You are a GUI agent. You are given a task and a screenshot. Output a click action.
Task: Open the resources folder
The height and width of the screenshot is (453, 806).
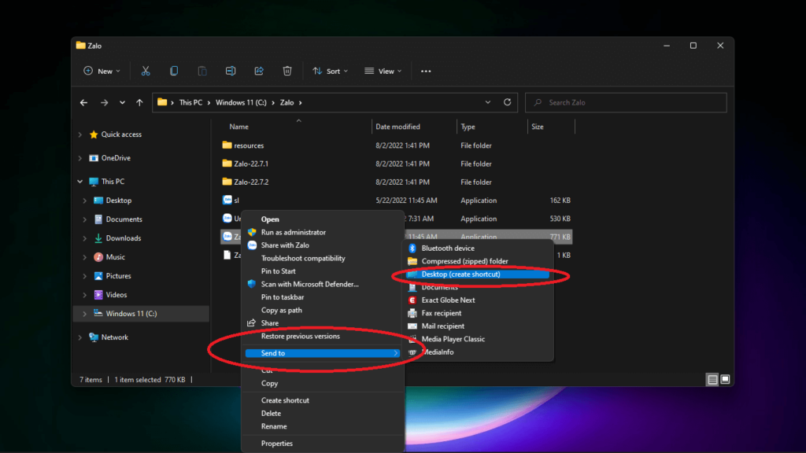[249, 145]
